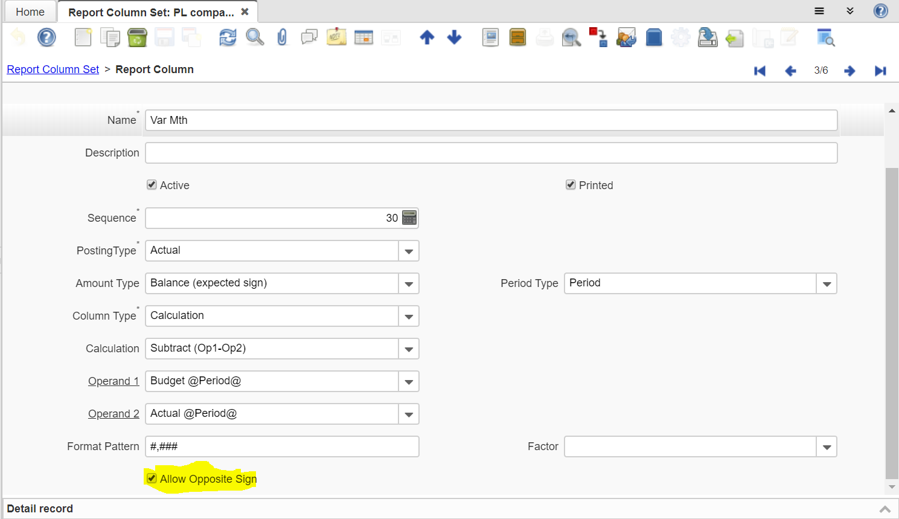Expand the PostingType dropdown
The image size is (899, 519).
coord(409,251)
